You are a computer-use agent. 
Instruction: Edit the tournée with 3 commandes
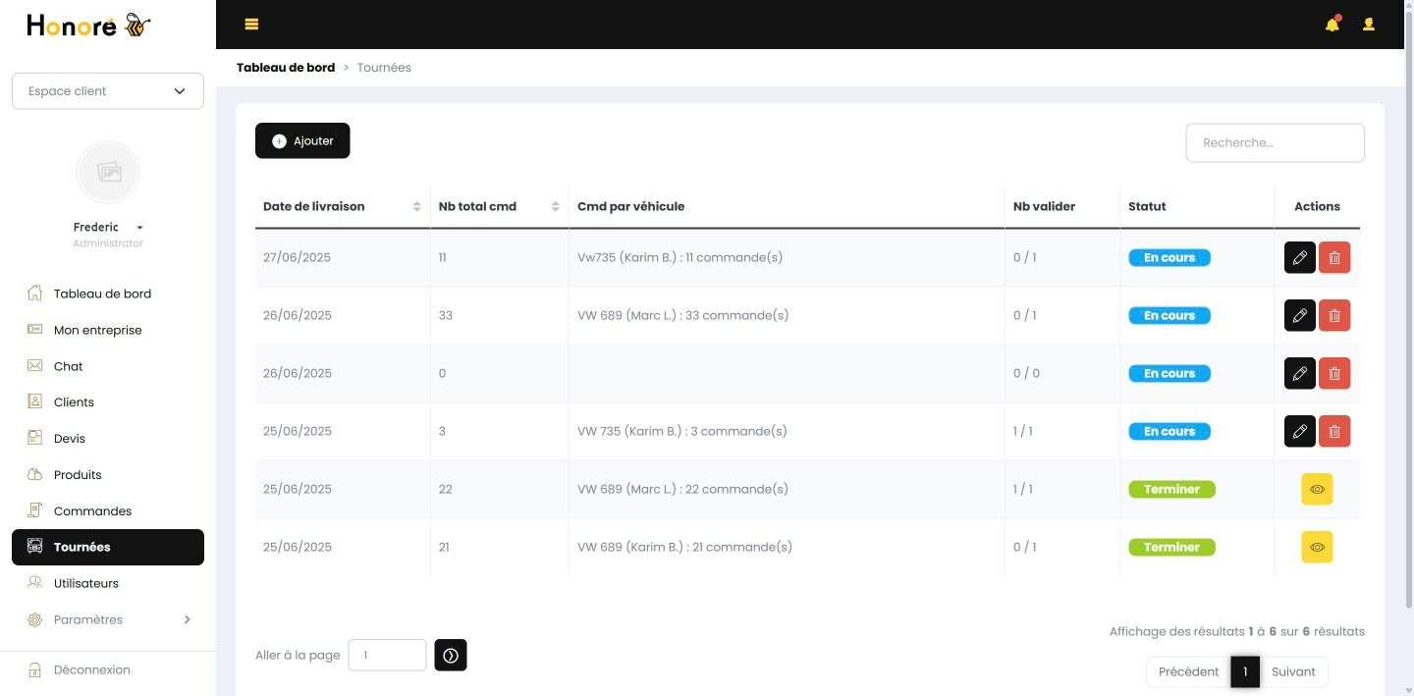point(1300,432)
